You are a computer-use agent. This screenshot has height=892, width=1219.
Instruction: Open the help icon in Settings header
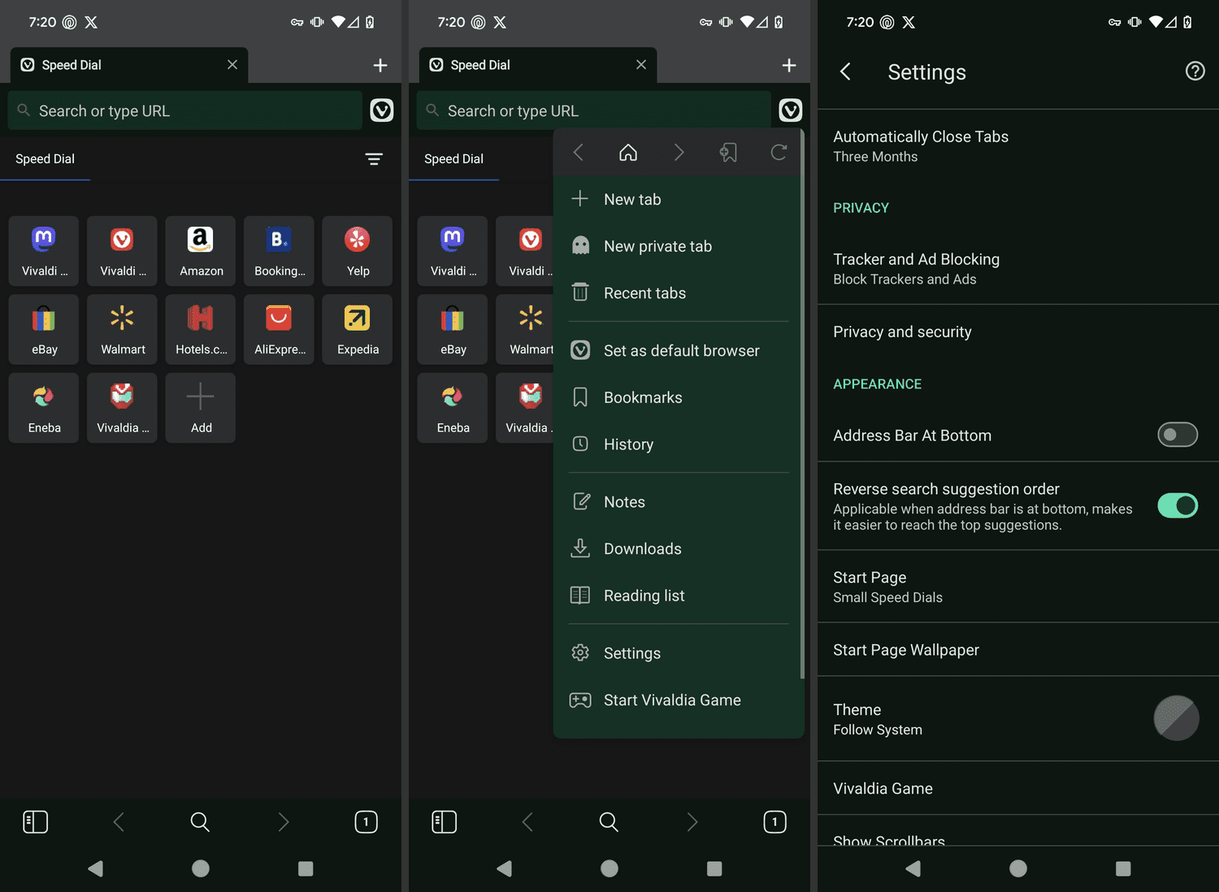1195,71
